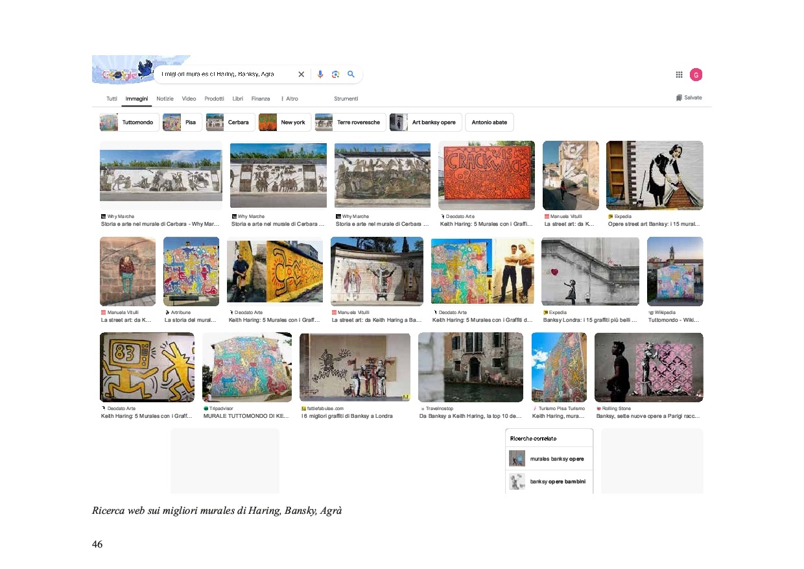804x569 pixels.
Task: Open the MURALE TUTTOMONDO DI KE... link
Action: [246, 416]
